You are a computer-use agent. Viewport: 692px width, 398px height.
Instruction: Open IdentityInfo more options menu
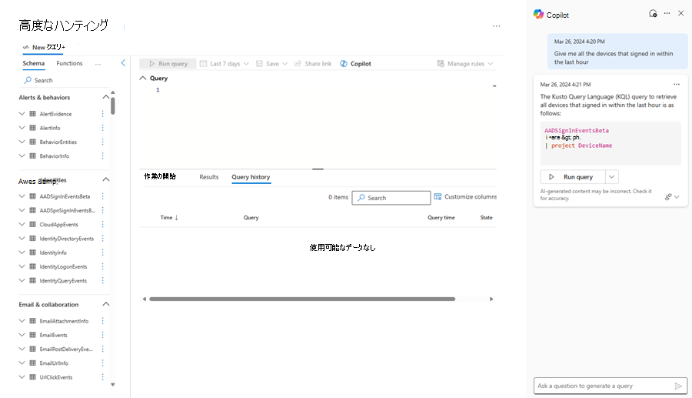103,253
